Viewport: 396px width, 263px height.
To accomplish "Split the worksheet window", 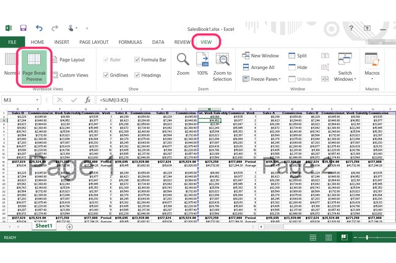I will 298,56.
